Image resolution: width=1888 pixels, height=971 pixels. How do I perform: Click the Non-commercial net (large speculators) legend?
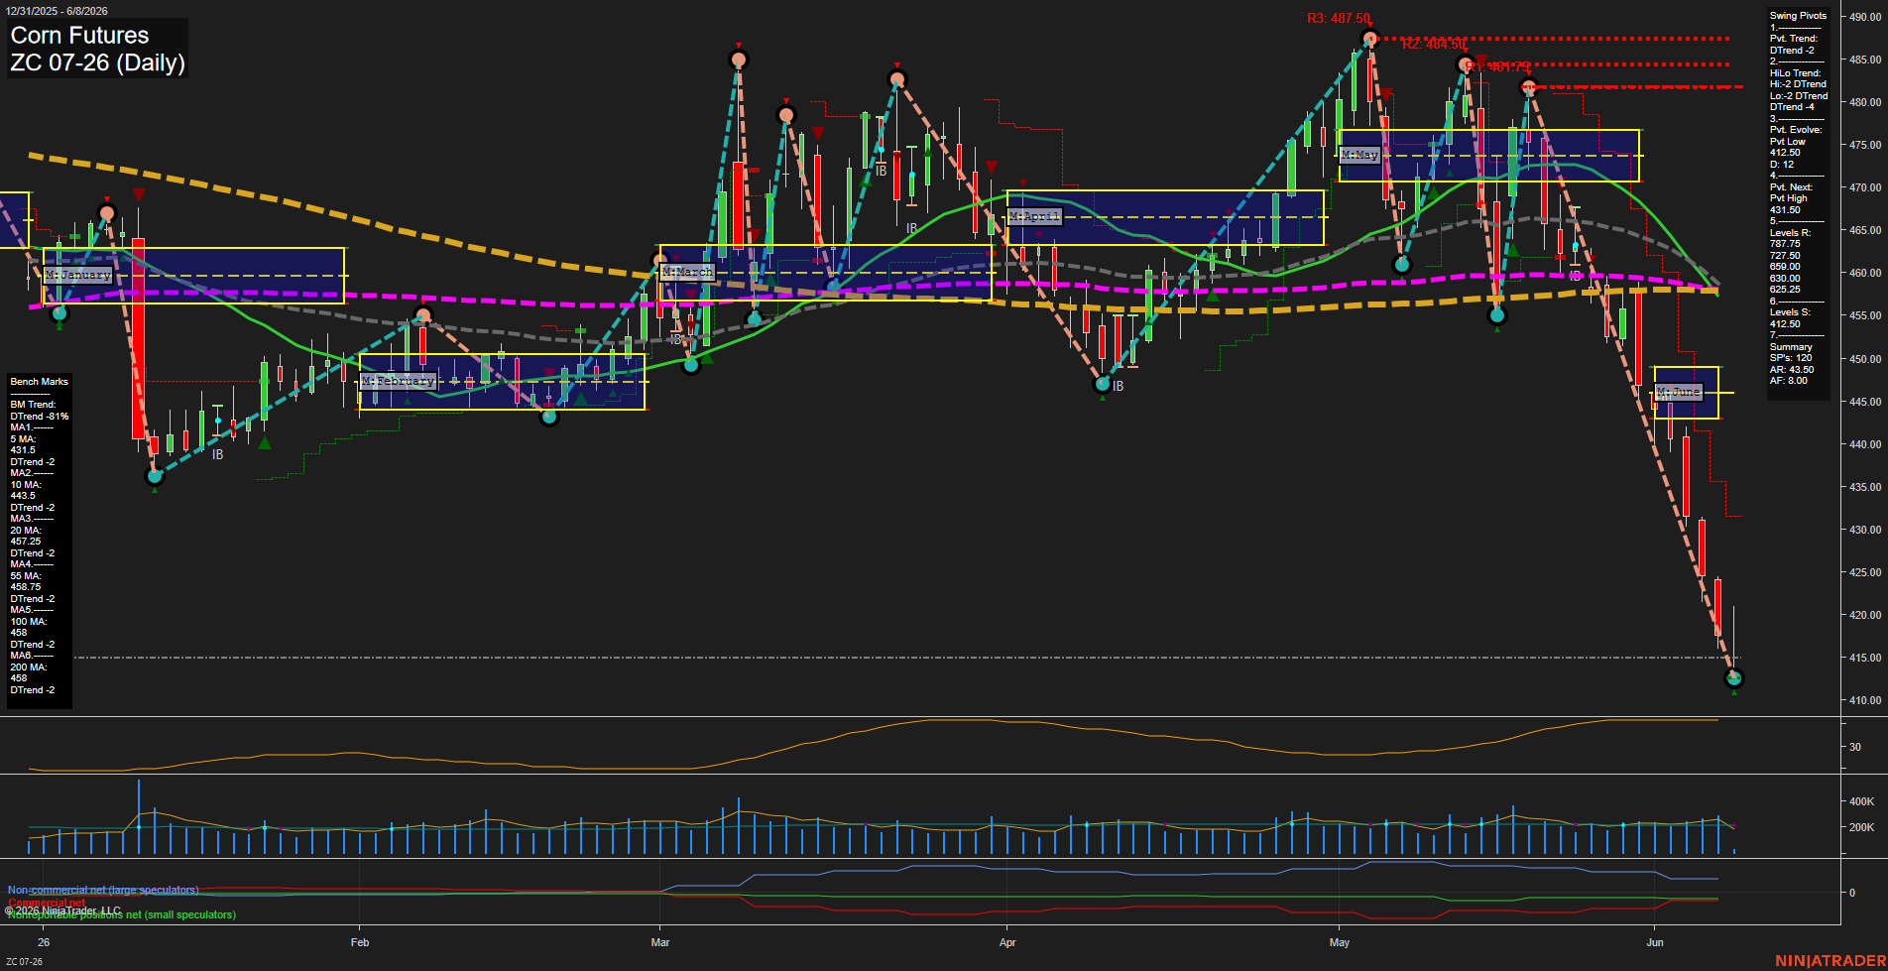click(x=103, y=890)
